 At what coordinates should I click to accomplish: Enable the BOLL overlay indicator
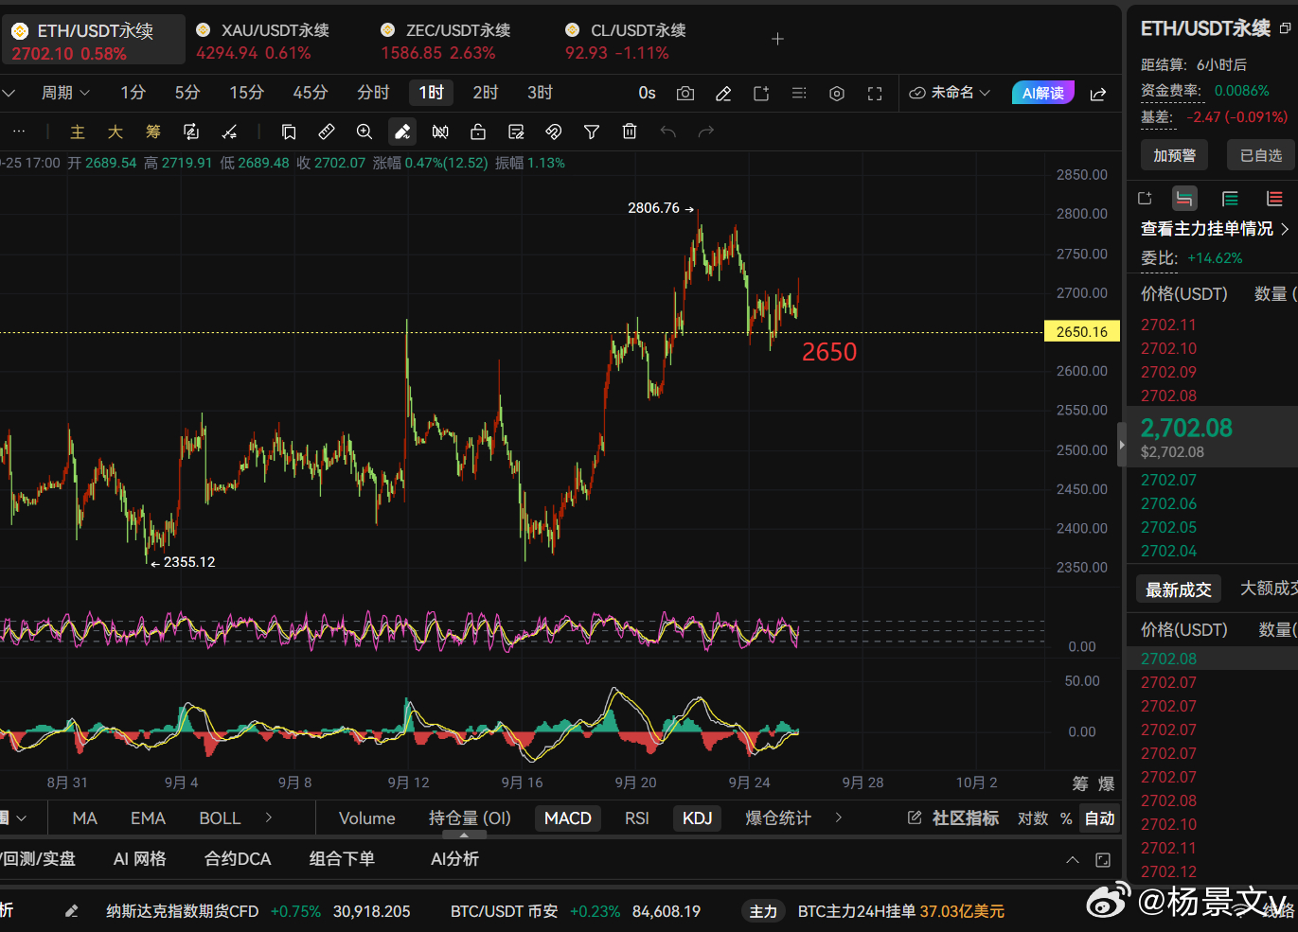(x=220, y=818)
